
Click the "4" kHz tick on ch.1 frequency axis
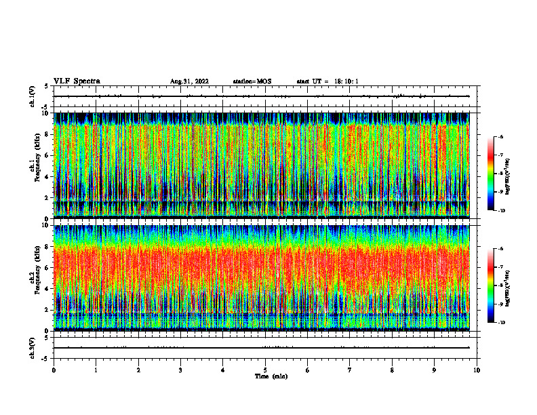47,177
